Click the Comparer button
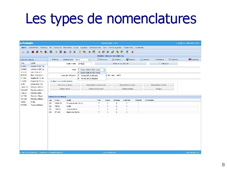The width and height of the screenshot is (227, 170). [x=145, y=59]
